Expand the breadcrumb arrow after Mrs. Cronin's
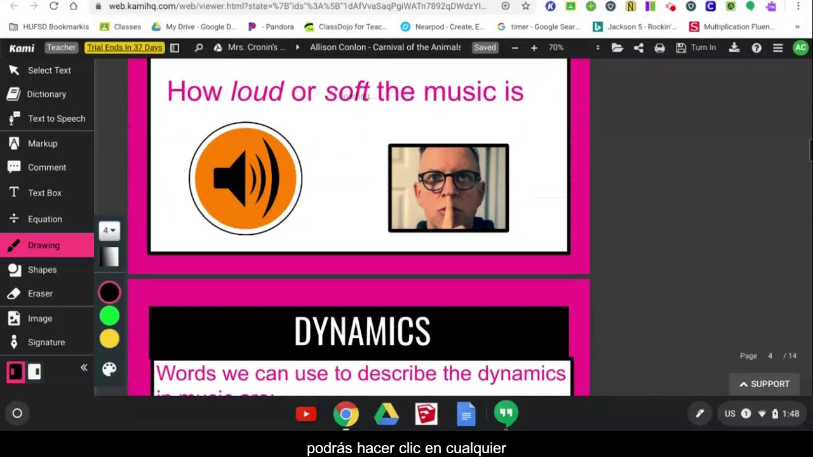 (x=297, y=48)
